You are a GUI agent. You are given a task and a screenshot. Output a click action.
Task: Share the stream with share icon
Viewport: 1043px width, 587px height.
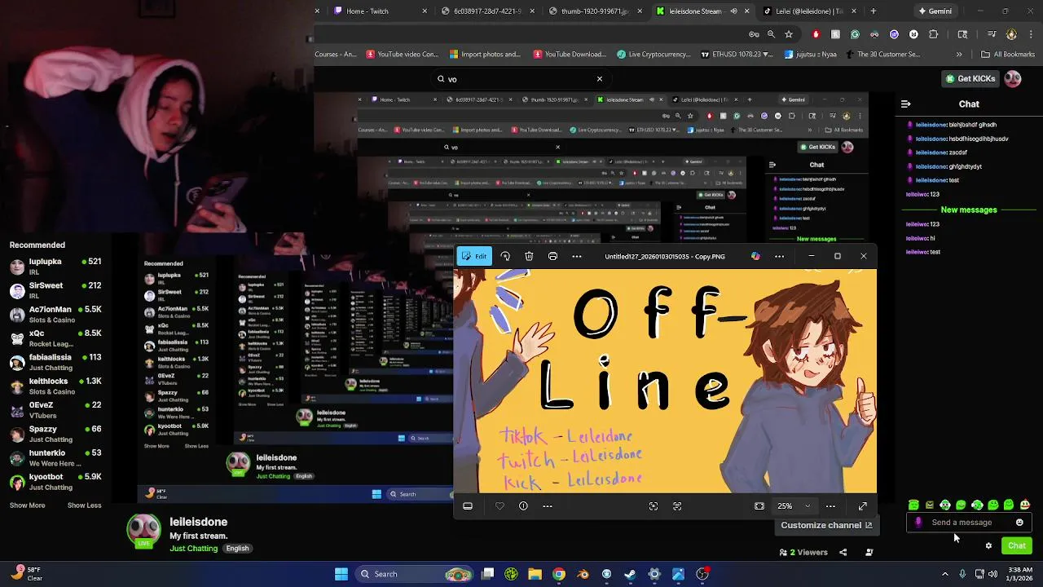(x=843, y=552)
